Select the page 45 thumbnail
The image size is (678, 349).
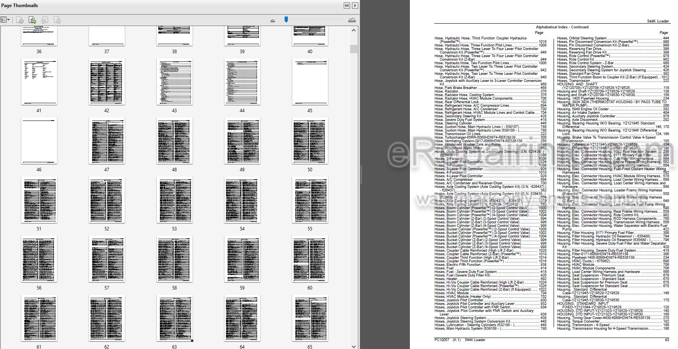coord(310,82)
